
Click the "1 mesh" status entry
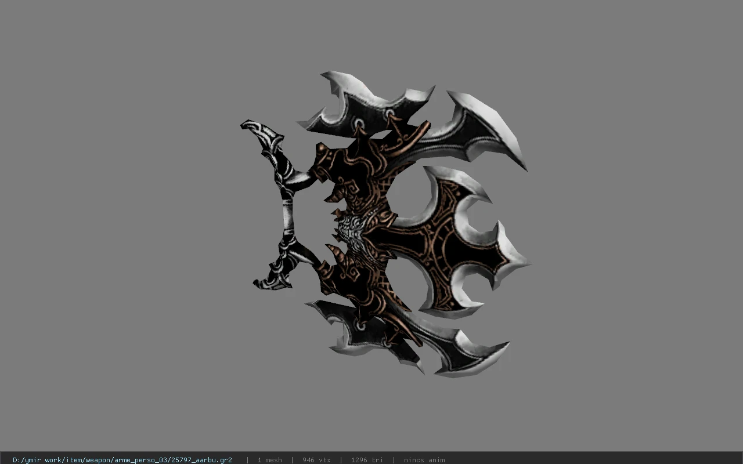(x=270, y=460)
